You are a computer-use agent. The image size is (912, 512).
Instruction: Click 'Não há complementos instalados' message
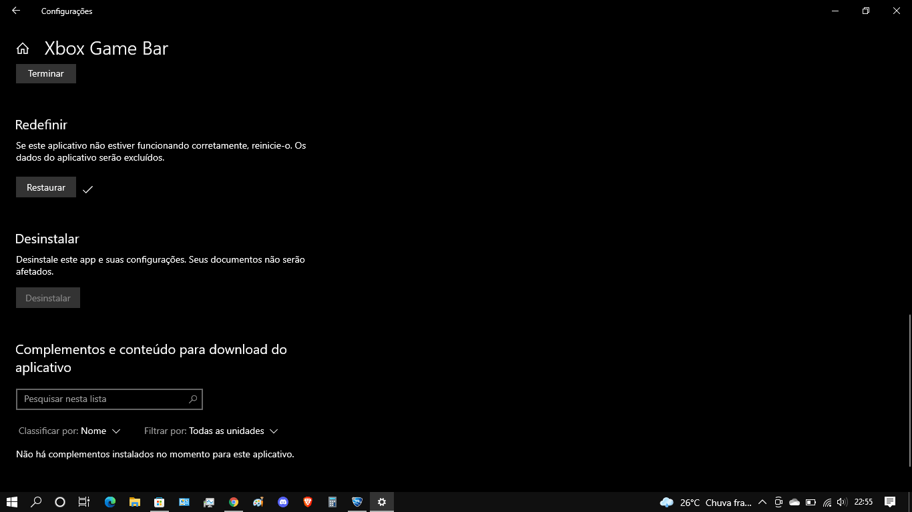click(x=155, y=454)
